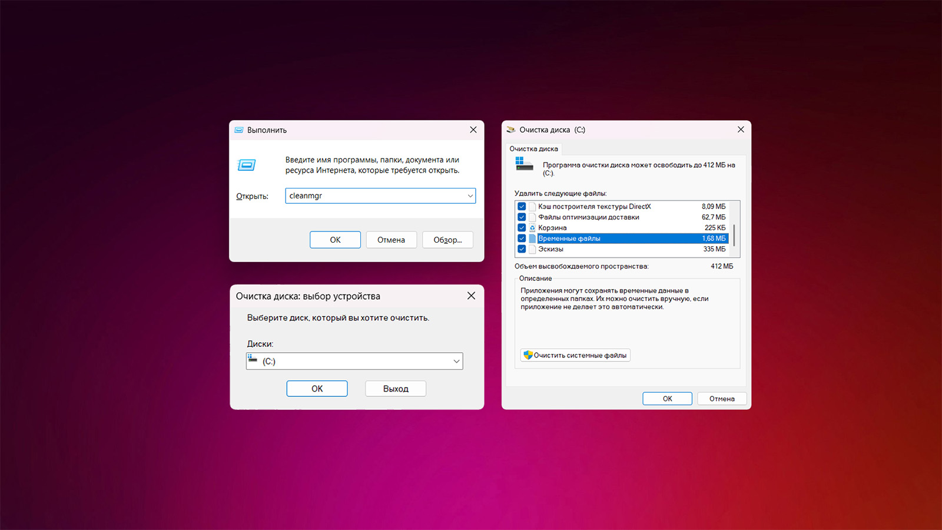Uncheck the Кэш построителя текстуры DirectX checkbox
The image size is (942, 530).
tap(522, 207)
